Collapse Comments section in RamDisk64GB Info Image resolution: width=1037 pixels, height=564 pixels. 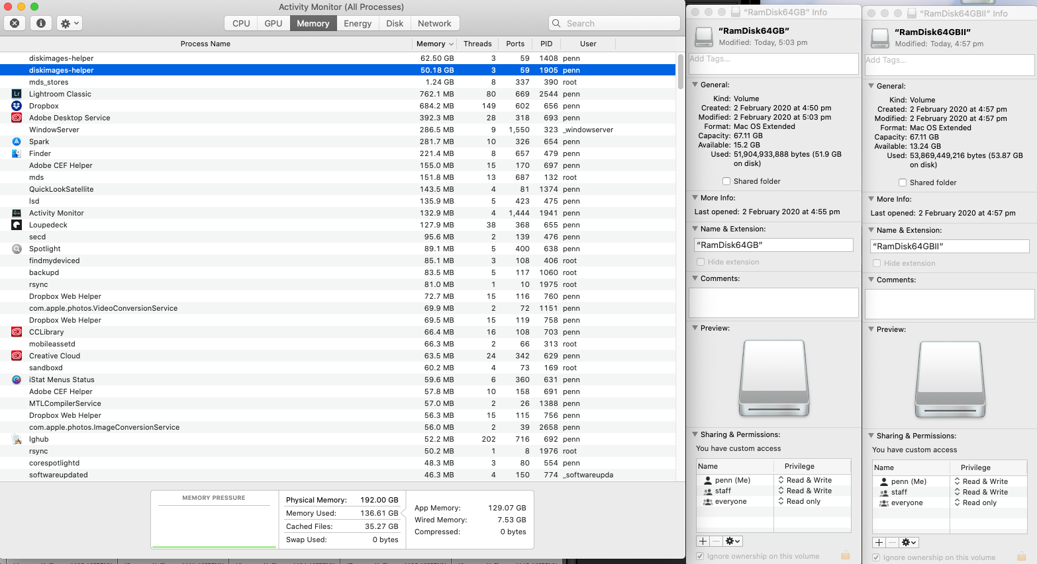click(x=695, y=278)
